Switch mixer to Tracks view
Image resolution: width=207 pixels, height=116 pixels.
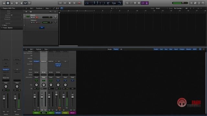116,49
